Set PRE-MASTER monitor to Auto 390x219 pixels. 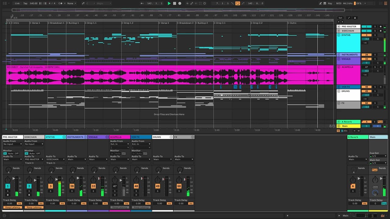[x=11, y=154]
